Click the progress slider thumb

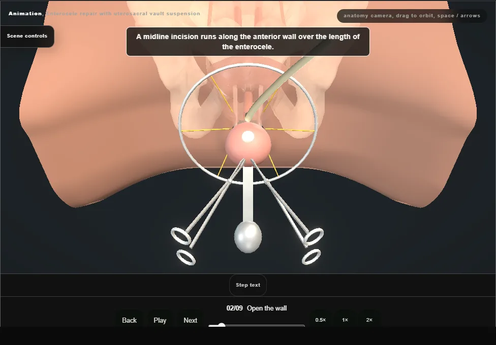pyautogui.click(x=222, y=325)
